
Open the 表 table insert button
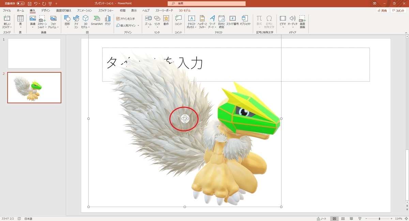(20, 21)
